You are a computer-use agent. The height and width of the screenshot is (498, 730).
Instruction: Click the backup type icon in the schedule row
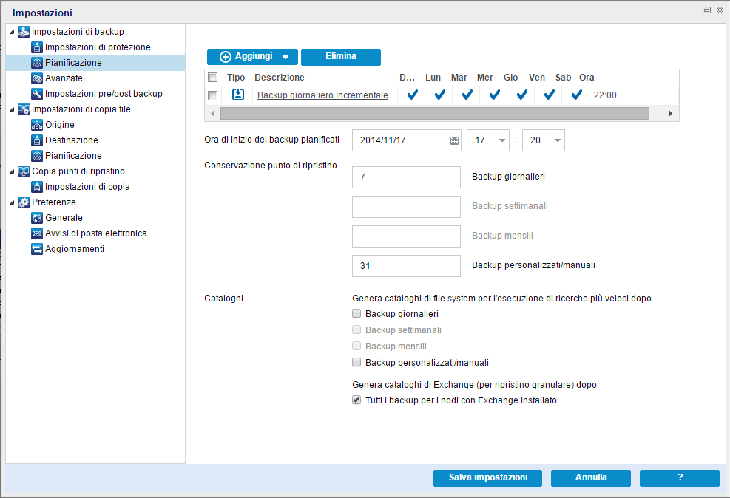(237, 95)
